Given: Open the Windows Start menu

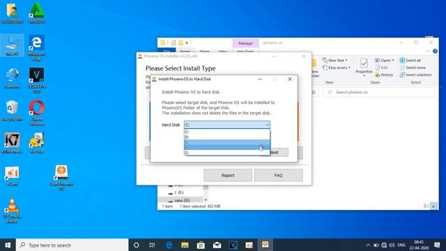Looking at the screenshot, I should coord(8,245).
